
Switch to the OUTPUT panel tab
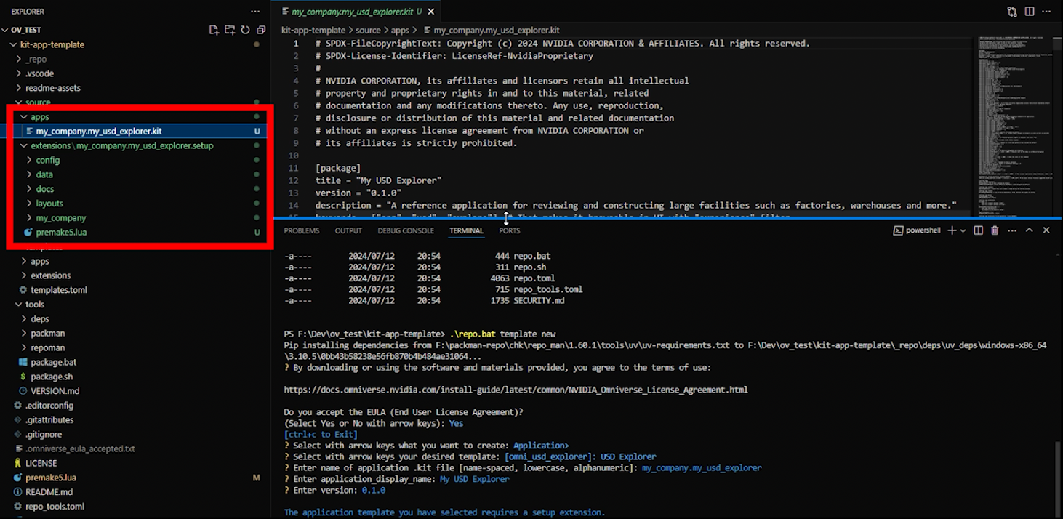pyautogui.click(x=348, y=230)
